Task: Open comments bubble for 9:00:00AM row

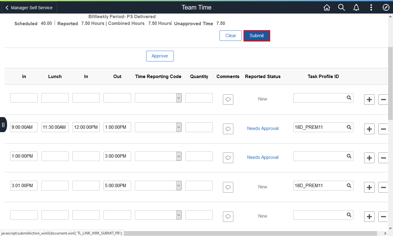Action: pos(228,129)
